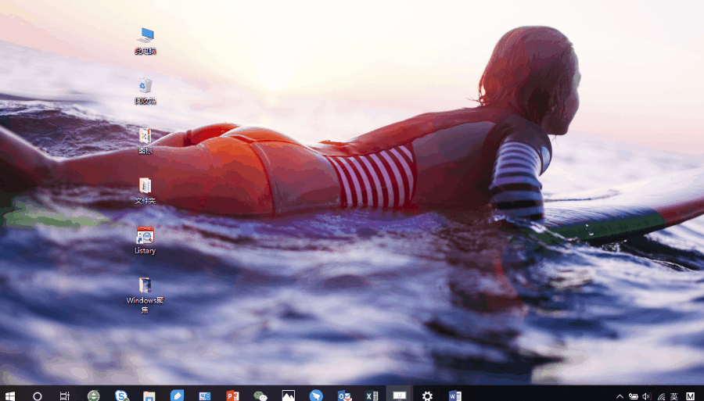Launch Skype from the taskbar
Image resolution: width=704 pixels, height=401 pixels.
click(122, 396)
